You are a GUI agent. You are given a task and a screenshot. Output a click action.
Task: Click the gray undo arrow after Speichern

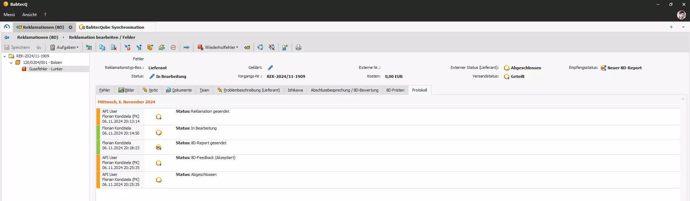tap(38, 47)
